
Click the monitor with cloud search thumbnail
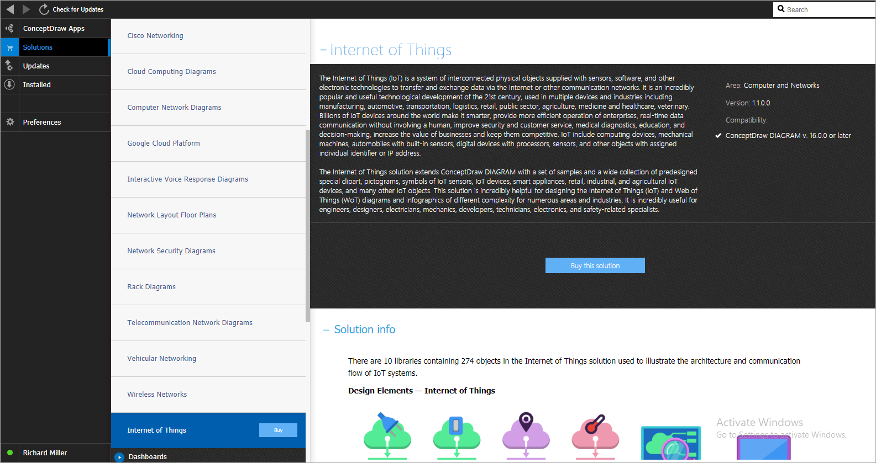pos(671,443)
